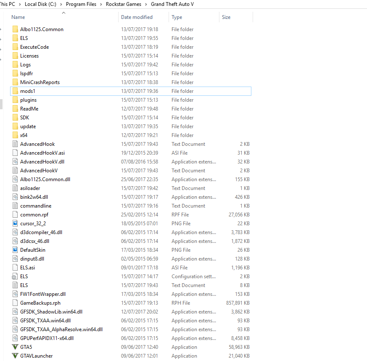Select the AdvancedHookV.asi file name

[42, 153]
